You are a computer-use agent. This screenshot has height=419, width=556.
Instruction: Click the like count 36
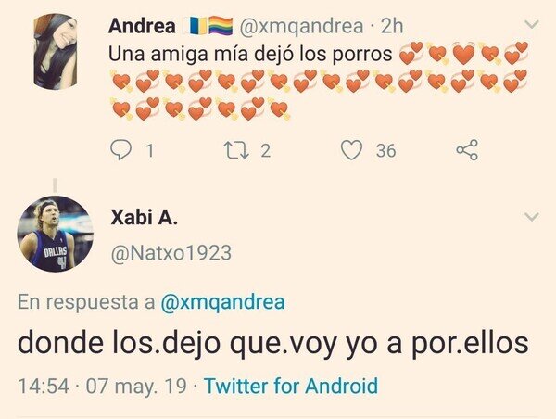[x=385, y=151]
